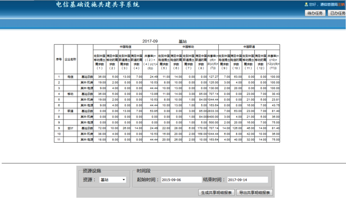Click the 53.85 share rate cell
This screenshot has width=346, height=216.
pyautogui.click(x=150, y=111)
